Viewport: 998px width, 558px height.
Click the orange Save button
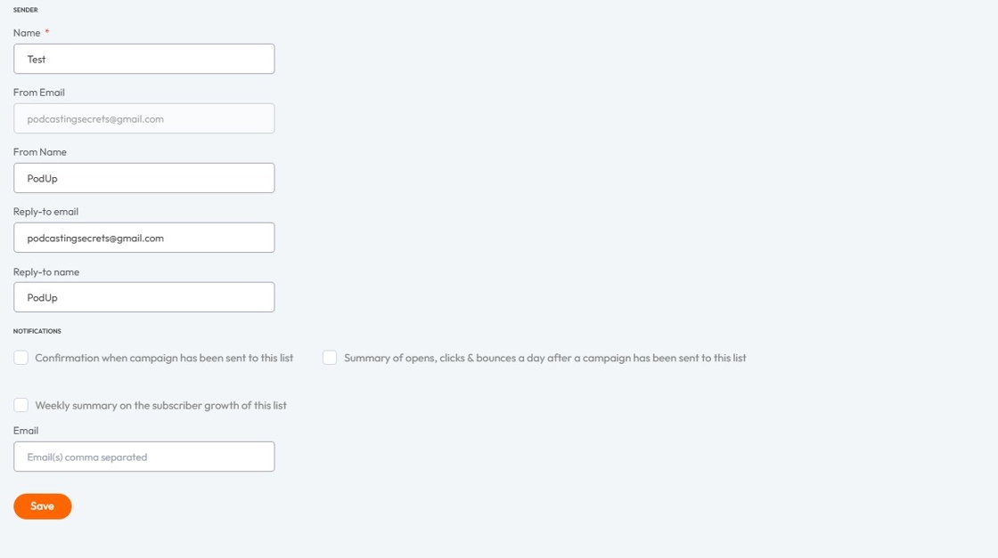(43, 505)
